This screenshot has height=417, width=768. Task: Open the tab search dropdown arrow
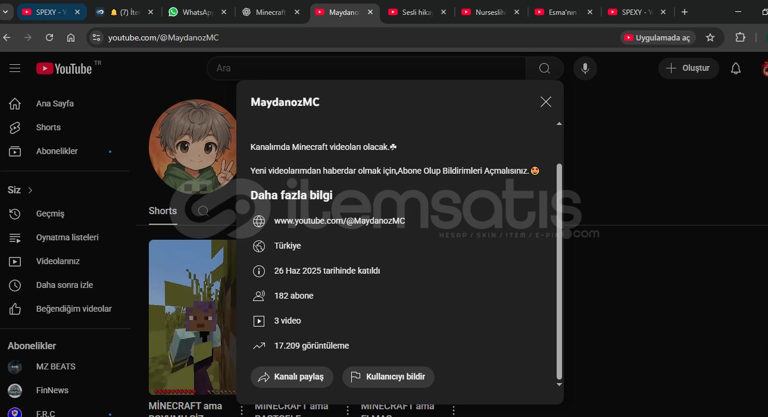point(6,12)
